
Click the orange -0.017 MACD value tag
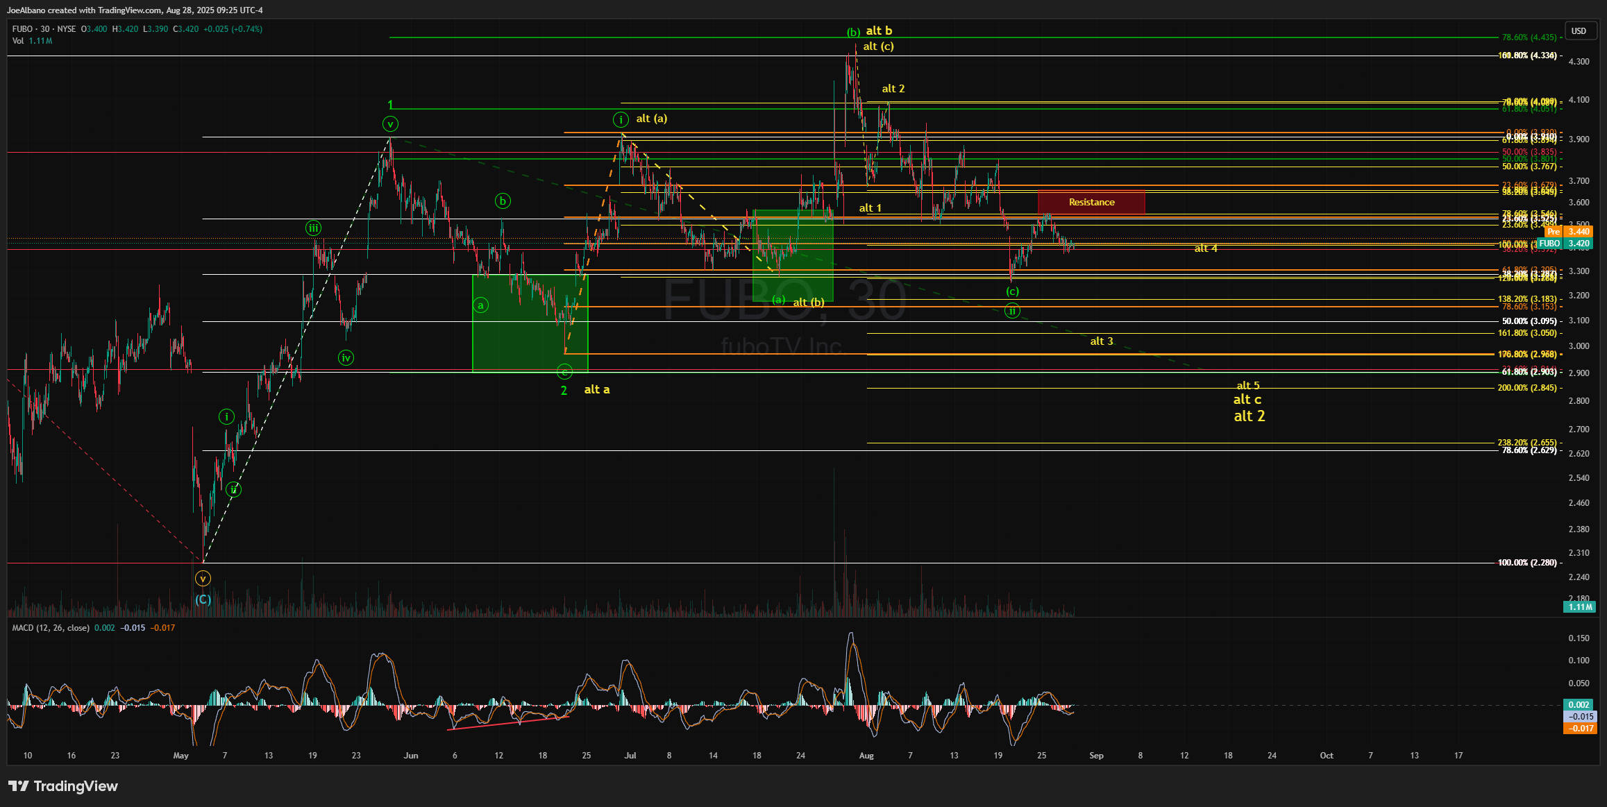1579,728
